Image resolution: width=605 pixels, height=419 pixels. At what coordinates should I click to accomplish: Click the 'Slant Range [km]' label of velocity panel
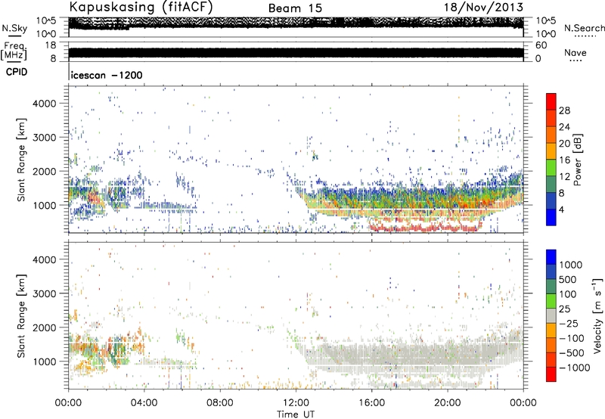click(x=21, y=315)
